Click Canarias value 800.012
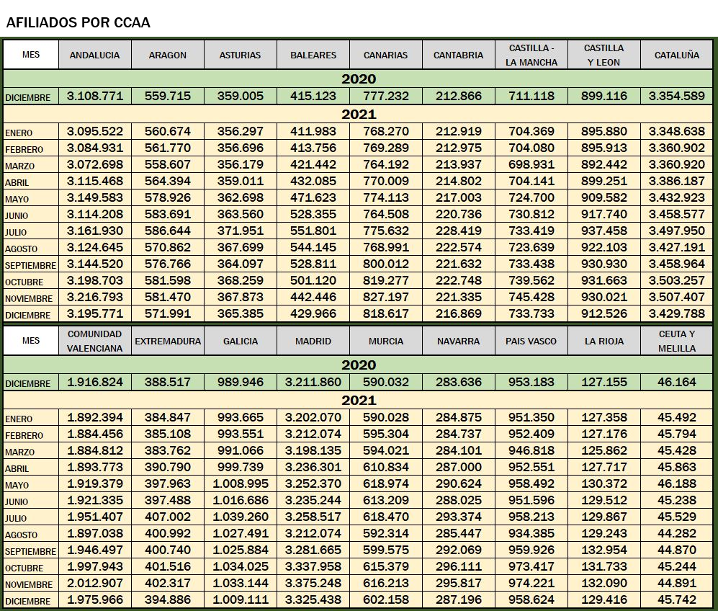Viewport: 718px width, 611px height. coord(385,264)
